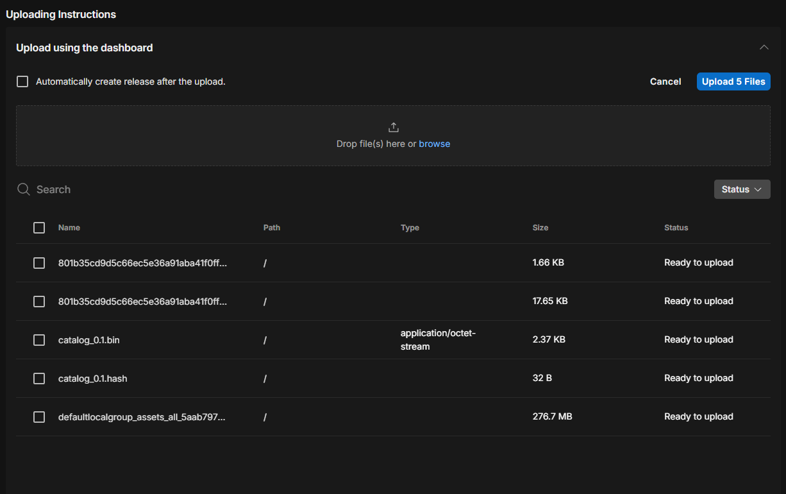Click the Status column header
Screen dimensions: 786x494
coord(676,228)
